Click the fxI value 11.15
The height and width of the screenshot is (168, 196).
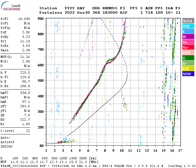(25, 41)
